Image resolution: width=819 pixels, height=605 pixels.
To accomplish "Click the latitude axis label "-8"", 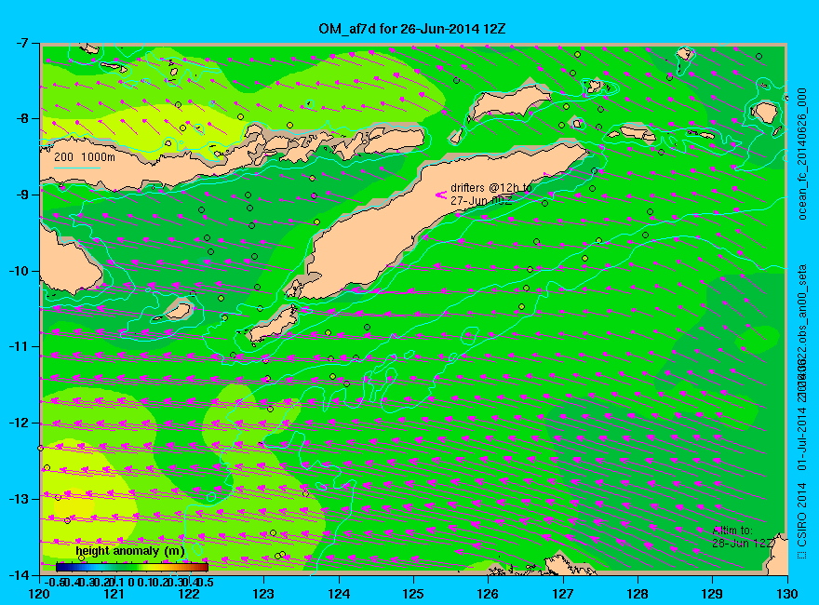I will [20, 118].
